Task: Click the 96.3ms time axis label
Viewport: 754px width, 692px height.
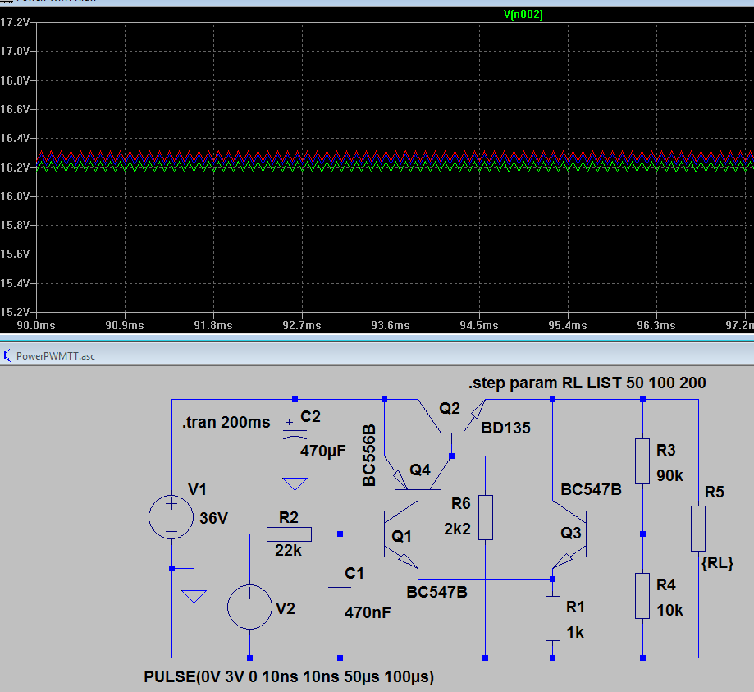Action: 656,325
